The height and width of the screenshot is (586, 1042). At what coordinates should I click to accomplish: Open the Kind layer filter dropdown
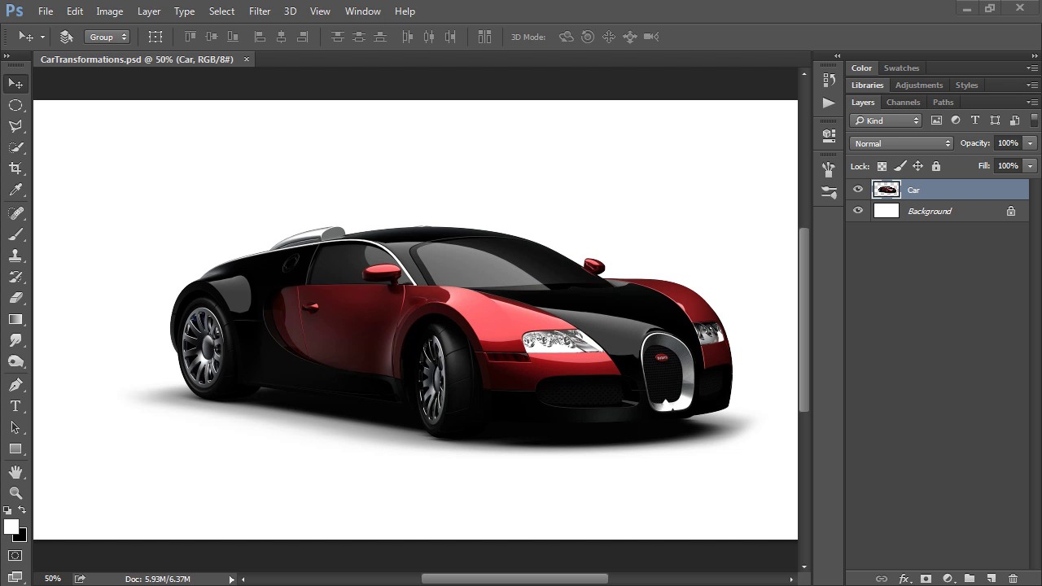(x=886, y=120)
